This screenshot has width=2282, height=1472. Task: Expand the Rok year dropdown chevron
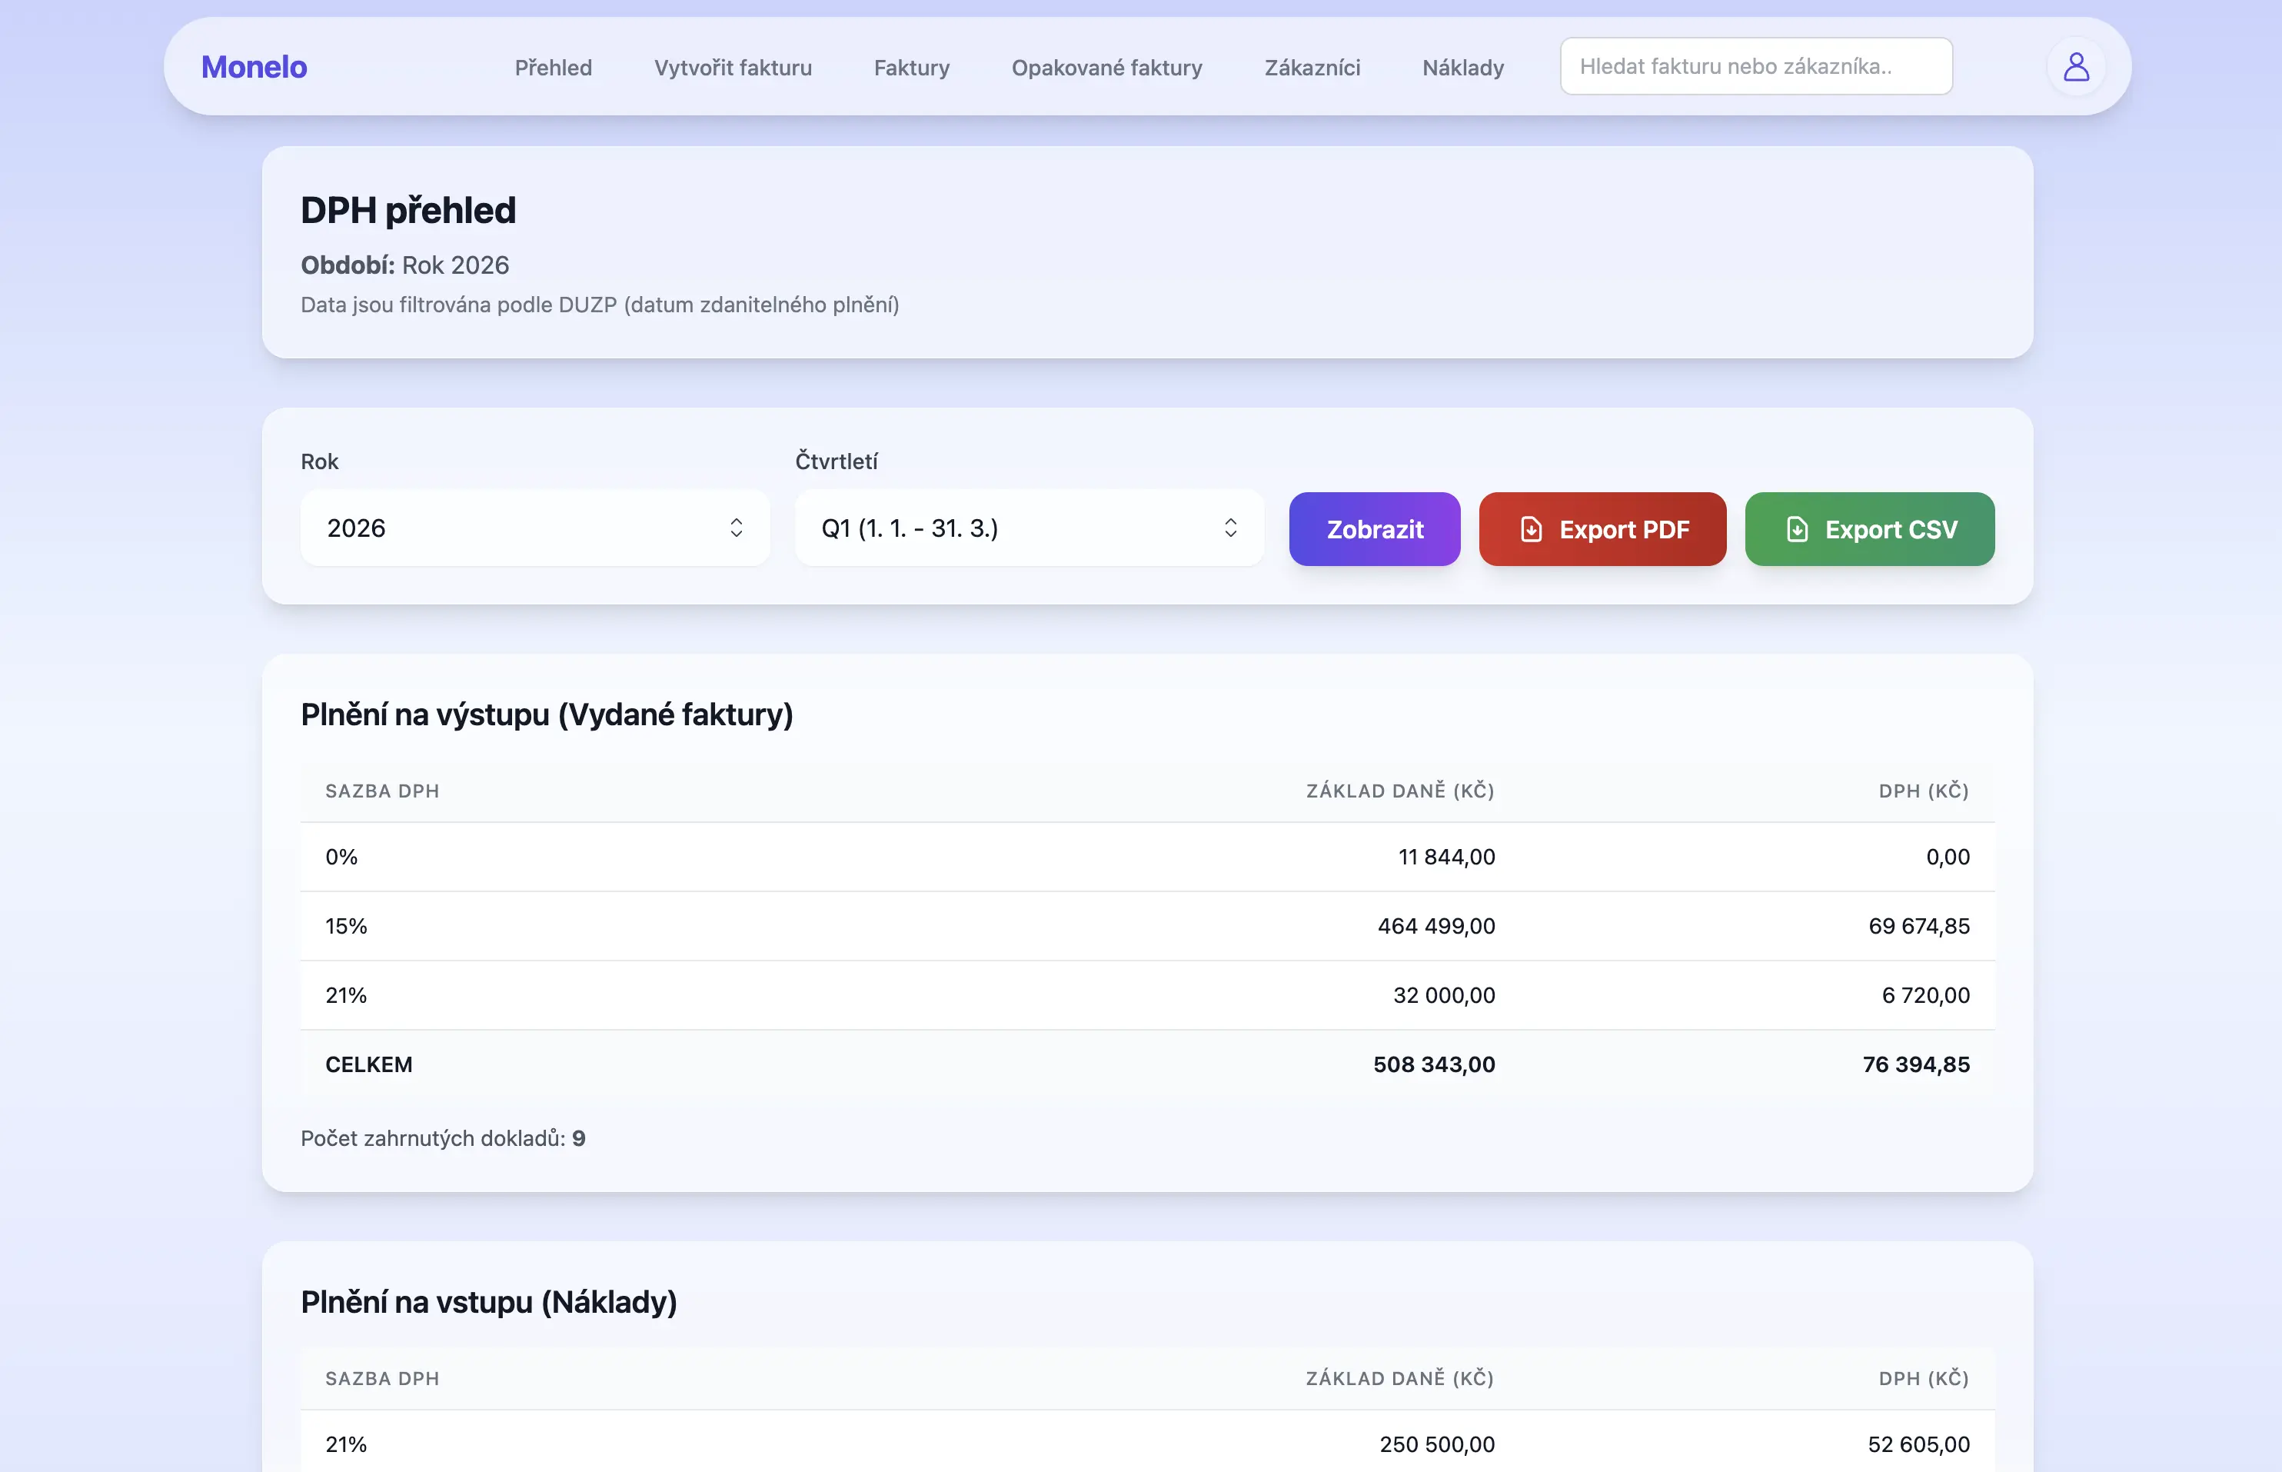point(736,528)
